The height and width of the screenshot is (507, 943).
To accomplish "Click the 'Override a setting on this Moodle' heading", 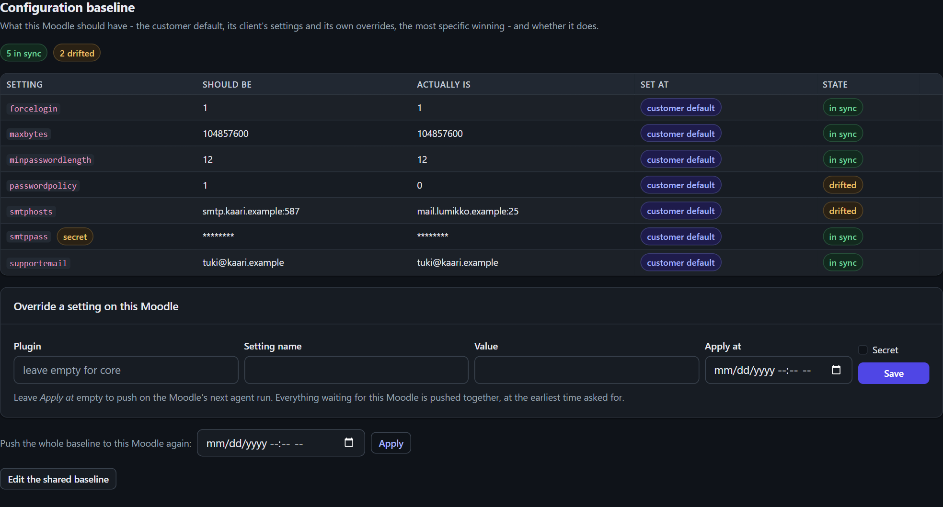I will tap(96, 306).
